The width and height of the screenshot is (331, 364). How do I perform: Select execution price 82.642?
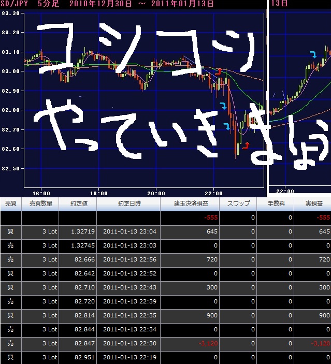point(85,273)
